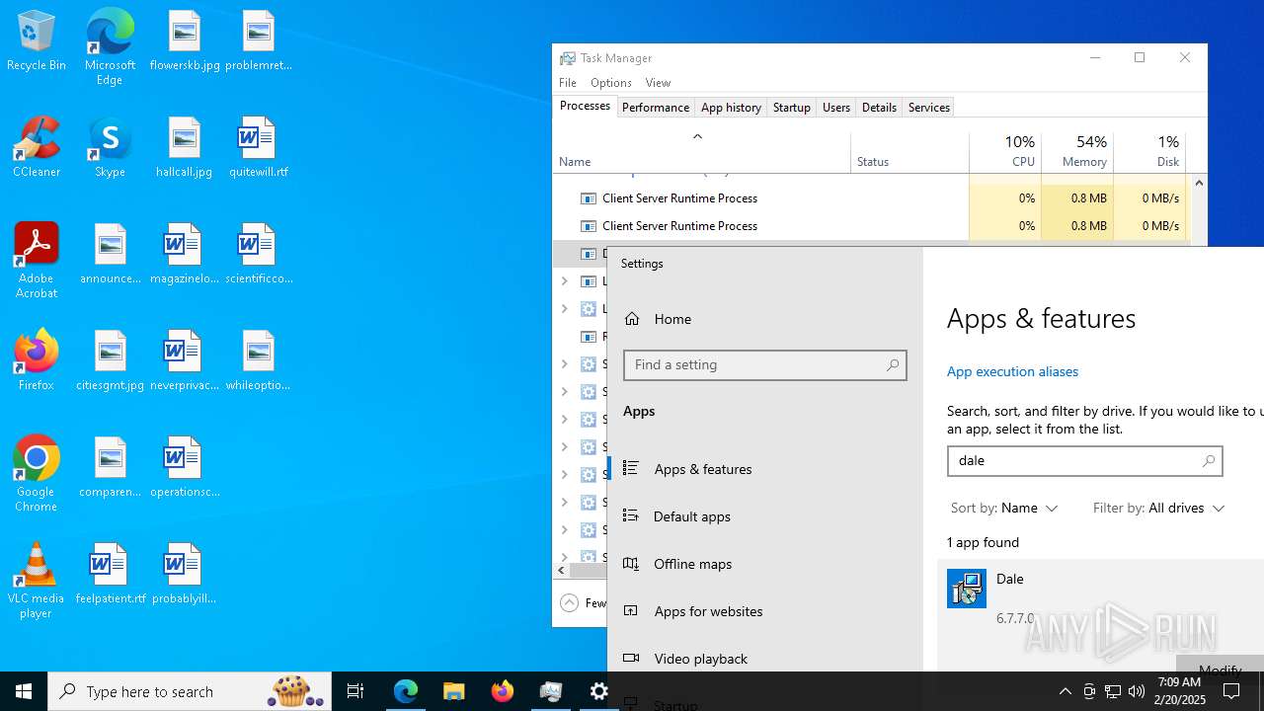This screenshot has height=711, width=1264.
Task: Toggle Fewer details in Task Manager
Action: pyautogui.click(x=583, y=602)
